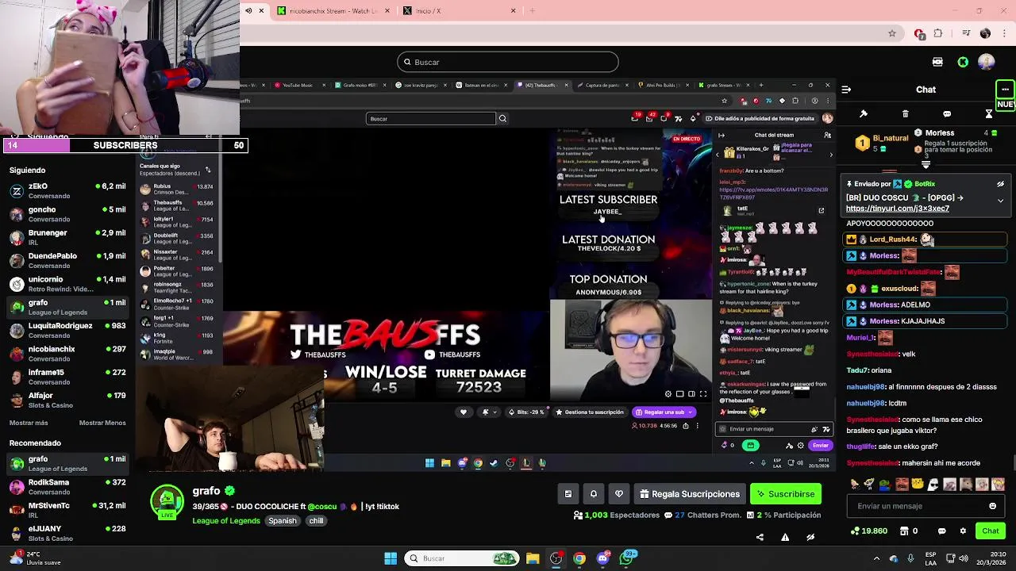
Task: Open Alfajor channel in sidebar
Action: pos(67,400)
